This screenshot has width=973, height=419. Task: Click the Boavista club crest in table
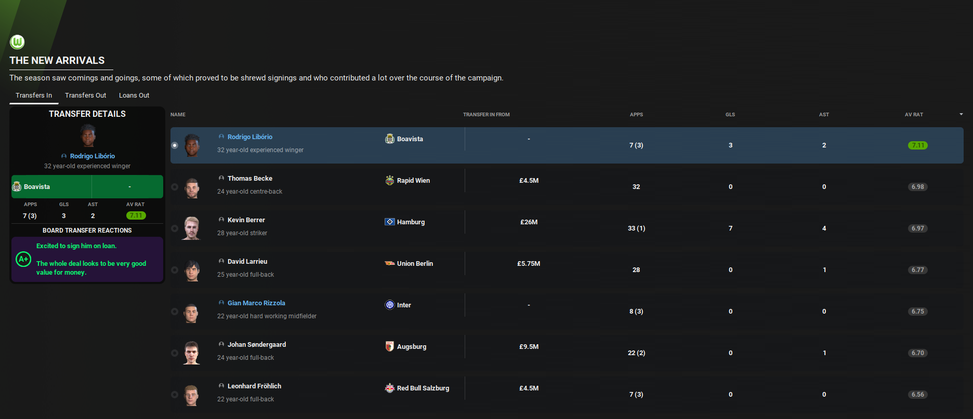click(390, 139)
